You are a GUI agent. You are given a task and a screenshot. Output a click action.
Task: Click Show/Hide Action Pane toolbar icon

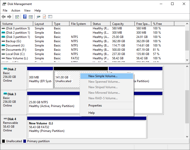(x=31, y=17)
